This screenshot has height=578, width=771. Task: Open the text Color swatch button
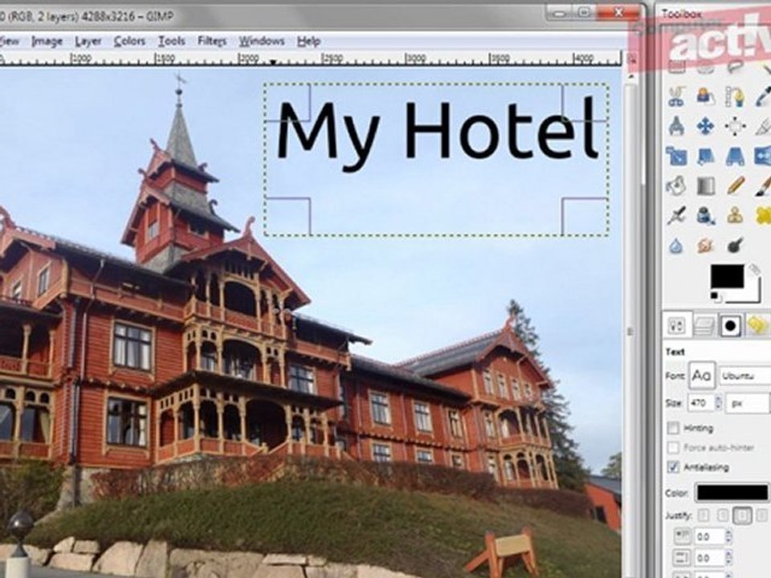[x=732, y=492]
